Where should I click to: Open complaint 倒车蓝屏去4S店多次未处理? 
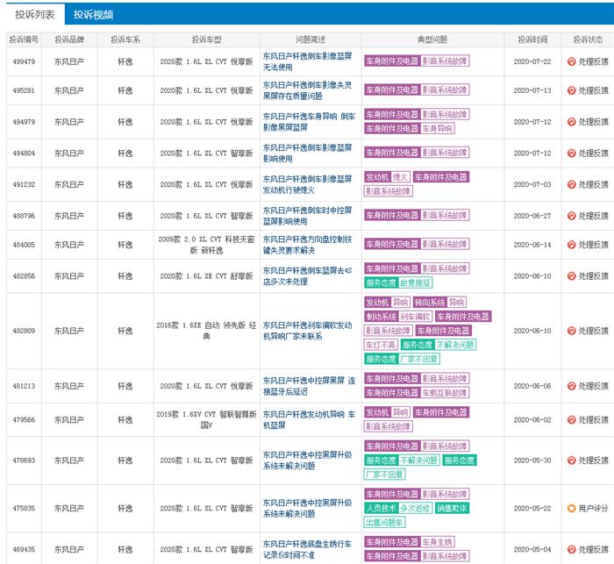(x=307, y=276)
